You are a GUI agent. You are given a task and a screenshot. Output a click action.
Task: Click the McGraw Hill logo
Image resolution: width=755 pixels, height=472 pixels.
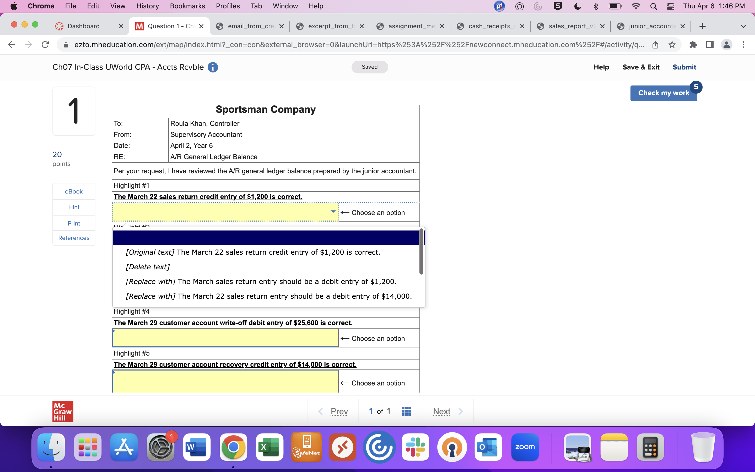pos(62,411)
